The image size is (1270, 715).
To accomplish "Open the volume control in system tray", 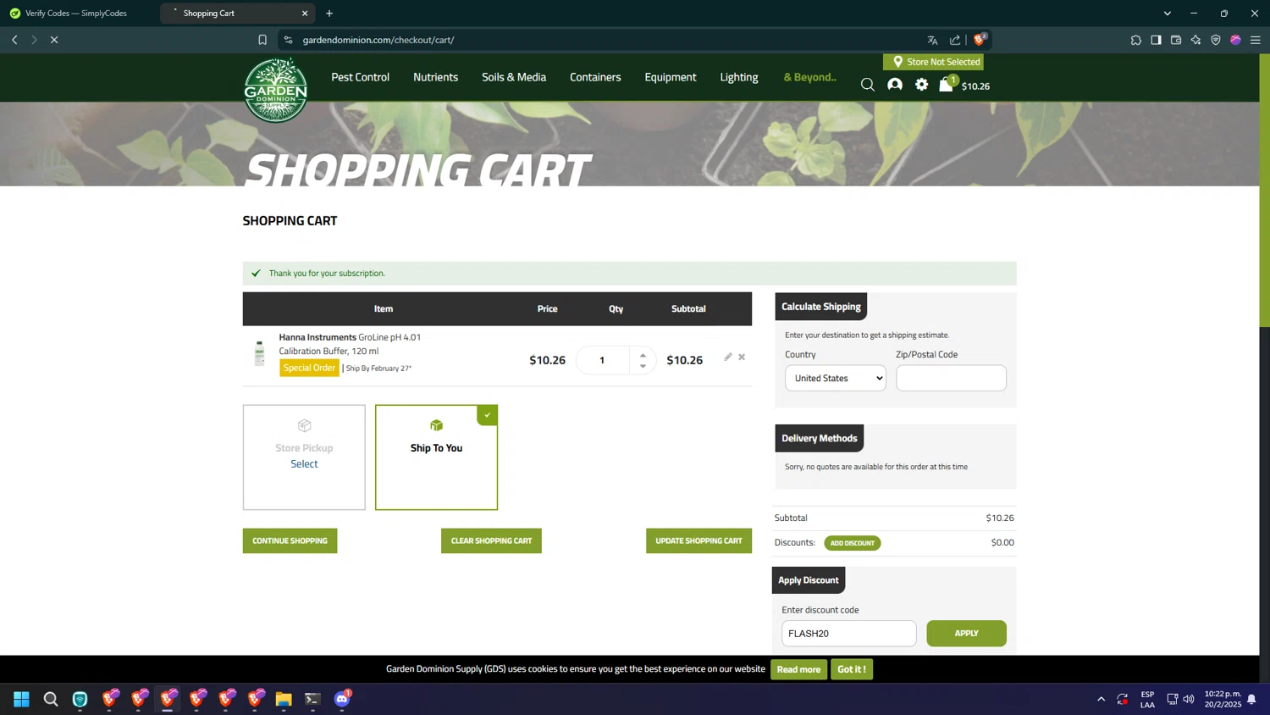I will 1189,699.
